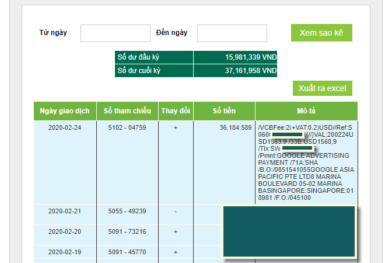Screen dimensions: 385x263
Task: Click the Số dư cuối kỳ label
Action: point(139,71)
